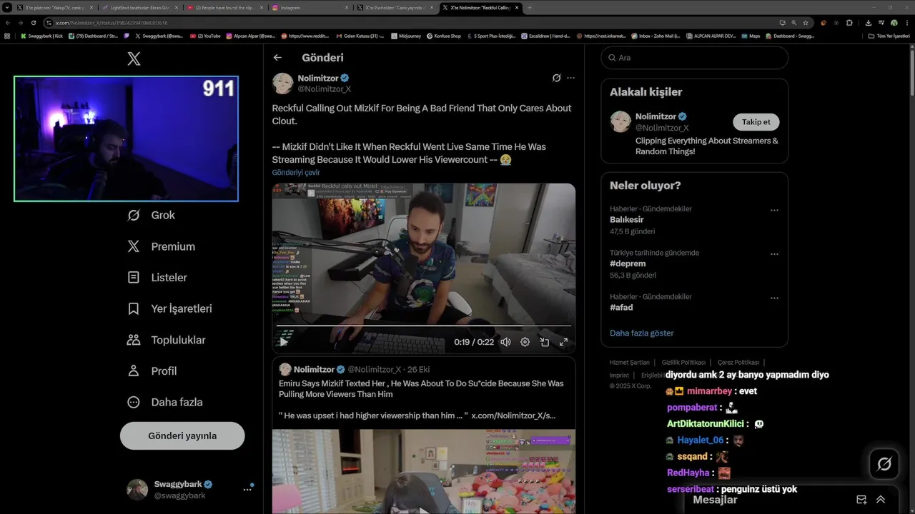Image resolution: width=915 pixels, height=514 pixels.
Task: Open the tab search dropdown arrow
Action: (7, 7)
